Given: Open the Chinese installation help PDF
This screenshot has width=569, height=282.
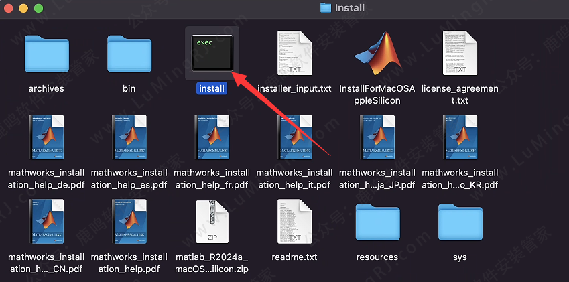Looking at the screenshot, I should tap(46, 222).
